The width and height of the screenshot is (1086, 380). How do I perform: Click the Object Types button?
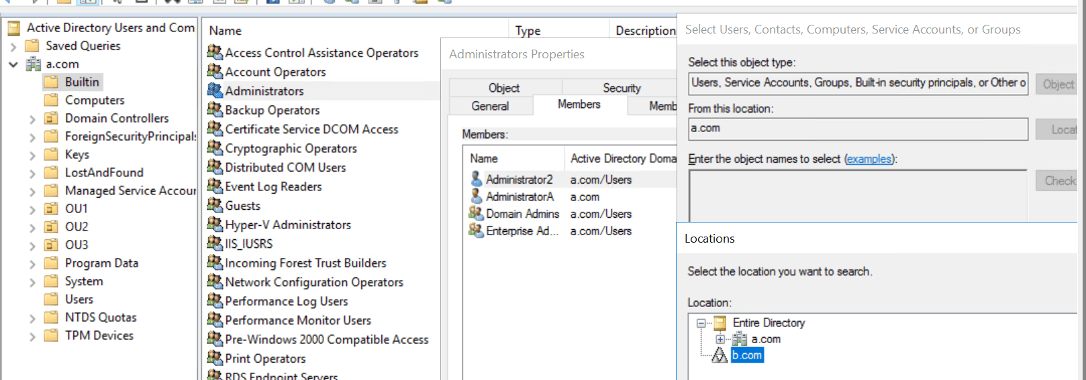1058,84
